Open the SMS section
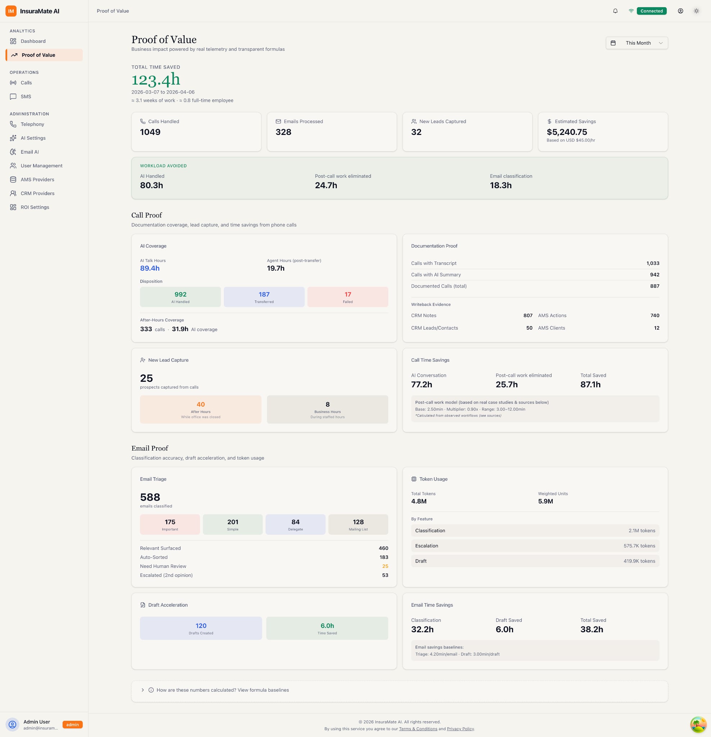This screenshot has width=711, height=737. point(26,96)
